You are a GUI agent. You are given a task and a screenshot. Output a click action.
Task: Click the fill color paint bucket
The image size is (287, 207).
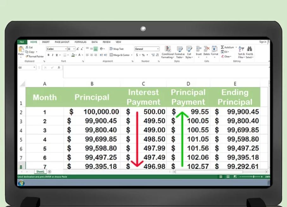(73, 55)
